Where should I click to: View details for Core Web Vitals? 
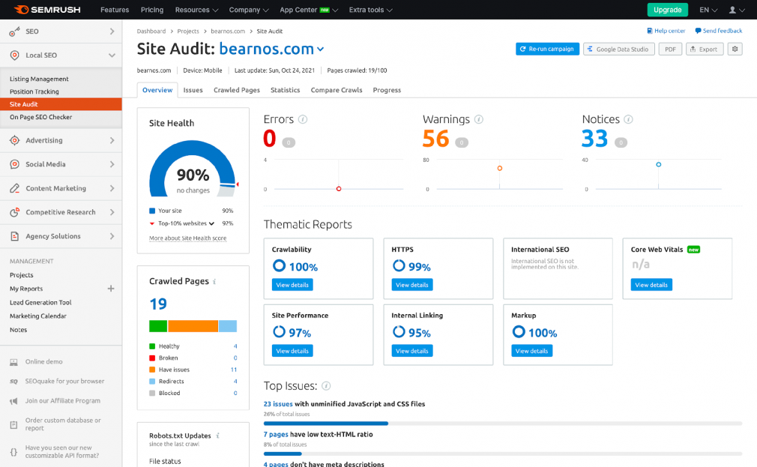pyautogui.click(x=651, y=285)
